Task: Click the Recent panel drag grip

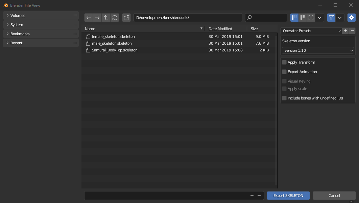Action: tap(75, 43)
